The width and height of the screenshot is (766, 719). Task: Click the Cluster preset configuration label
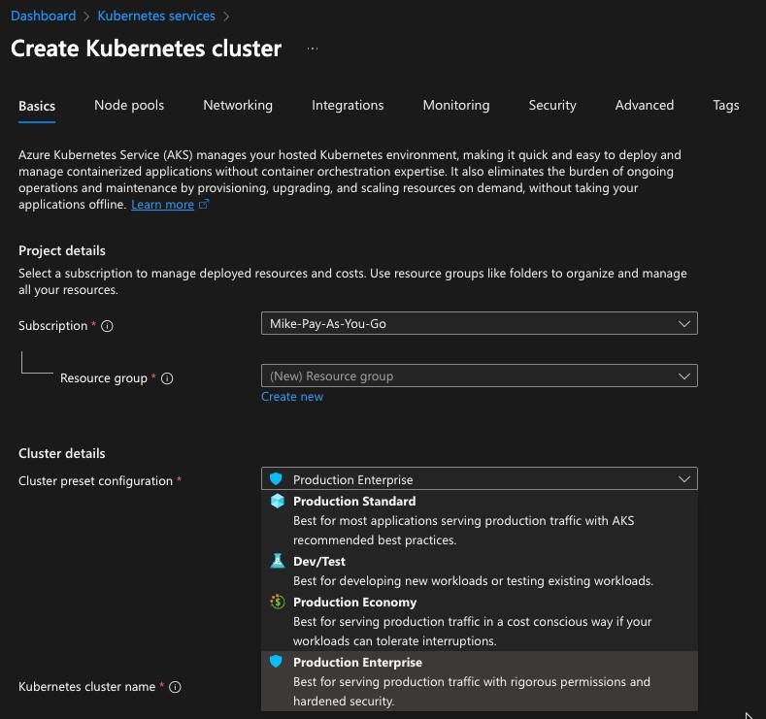(x=95, y=481)
